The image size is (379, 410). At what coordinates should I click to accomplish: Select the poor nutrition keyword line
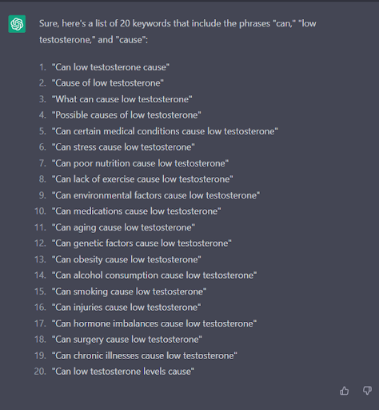[140, 163]
